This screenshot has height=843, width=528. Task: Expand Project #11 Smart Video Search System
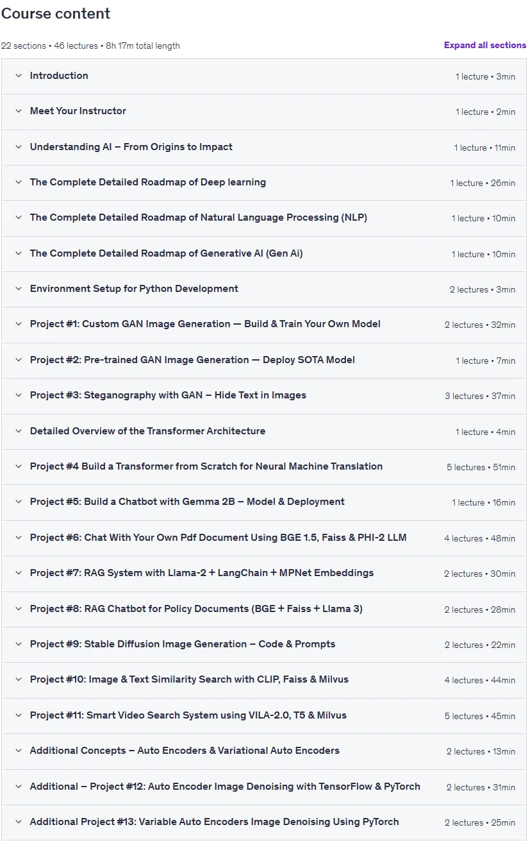tap(264, 715)
